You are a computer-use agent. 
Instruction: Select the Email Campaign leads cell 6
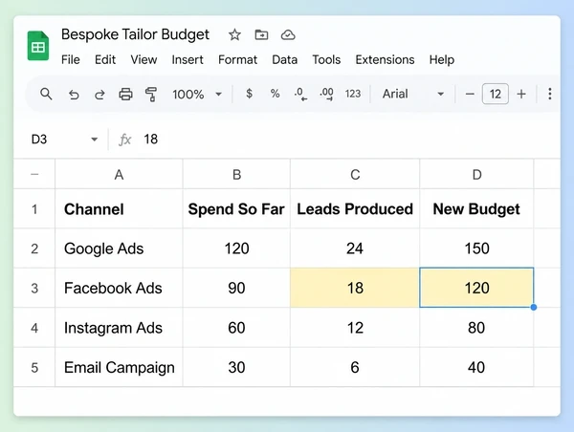(x=355, y=367)
